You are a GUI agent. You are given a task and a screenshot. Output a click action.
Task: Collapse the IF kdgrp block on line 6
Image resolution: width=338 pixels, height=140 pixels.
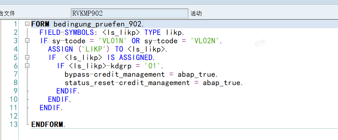pyautogui.click(x=27, y=66)
